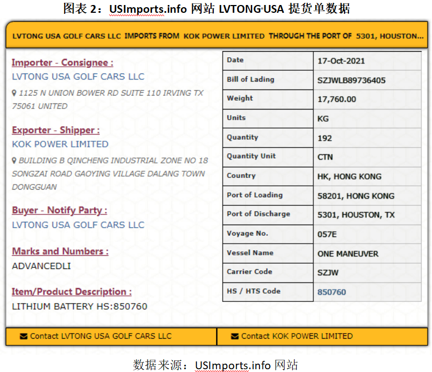This screenshot has height=372, width=432.
Task: Select quantity value 192
Action: [325, 138]
